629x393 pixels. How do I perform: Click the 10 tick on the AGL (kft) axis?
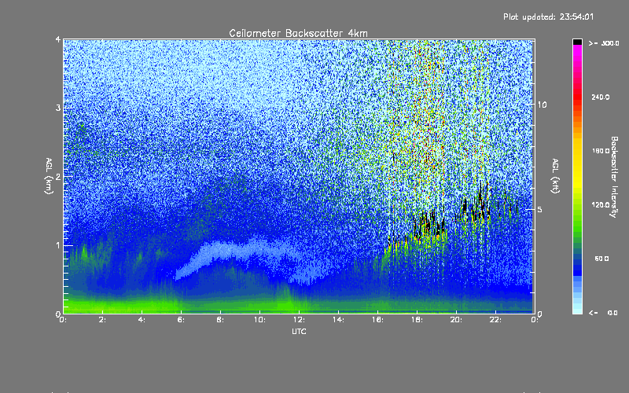(x=542, y=105)
